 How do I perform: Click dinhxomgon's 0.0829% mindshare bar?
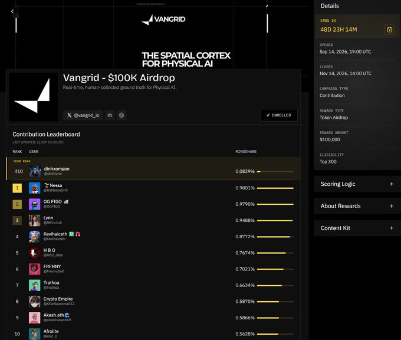275,171
